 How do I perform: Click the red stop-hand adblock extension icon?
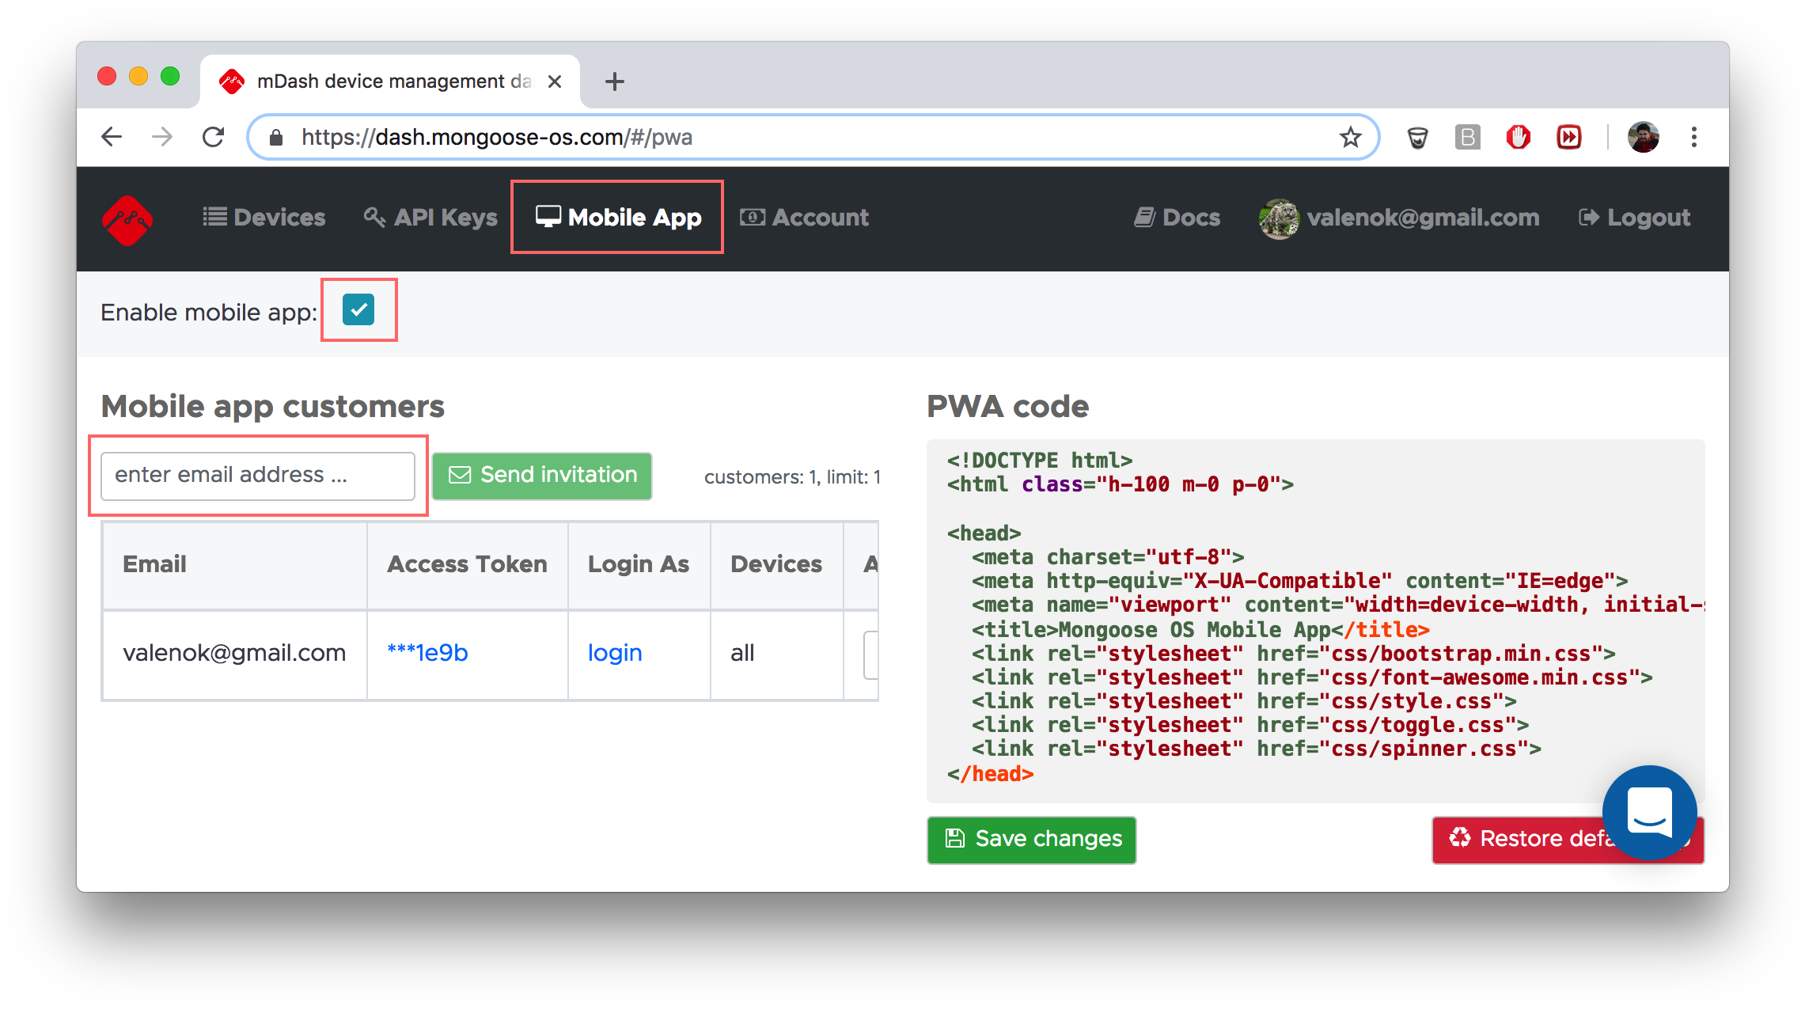click(x=1518, y=137)
